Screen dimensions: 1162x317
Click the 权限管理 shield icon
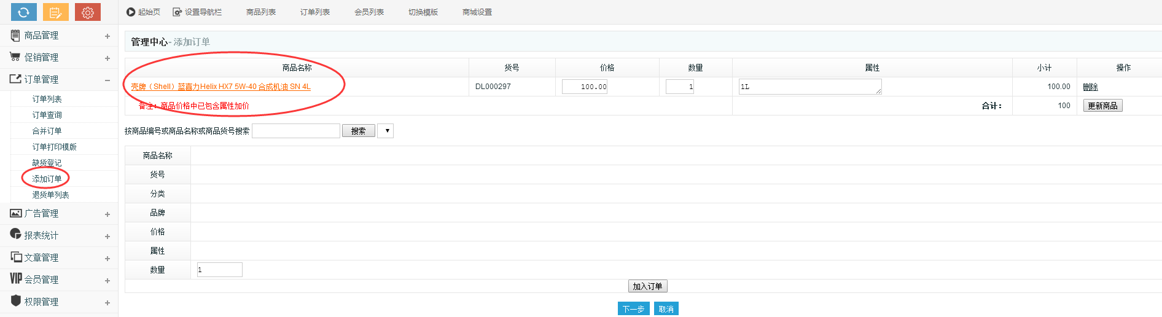(16, 300)
